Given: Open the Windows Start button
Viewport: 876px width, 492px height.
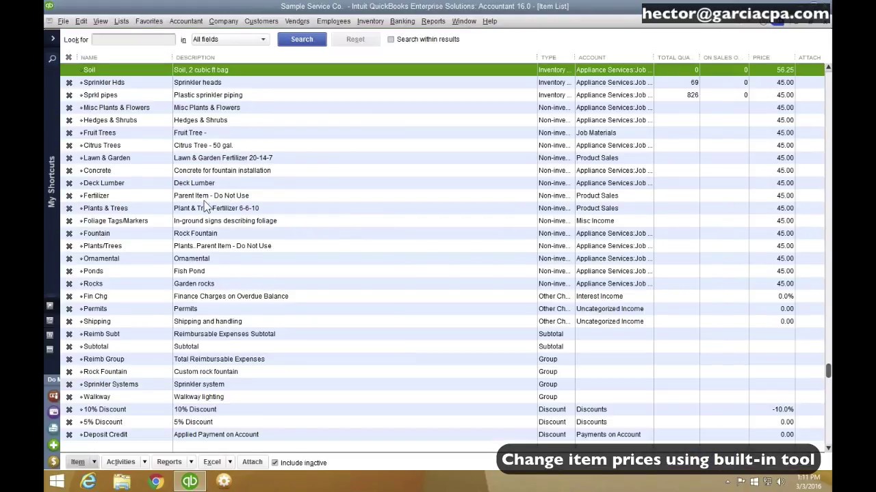Looking at the screenshot, I should [x=57, y=482].
